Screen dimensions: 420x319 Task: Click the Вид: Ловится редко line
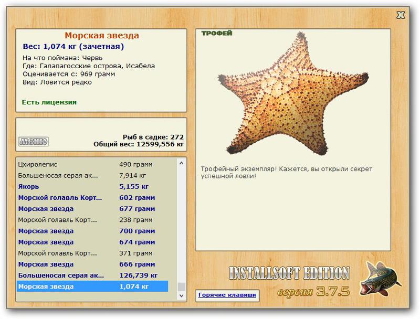click(x=57, y=82)
